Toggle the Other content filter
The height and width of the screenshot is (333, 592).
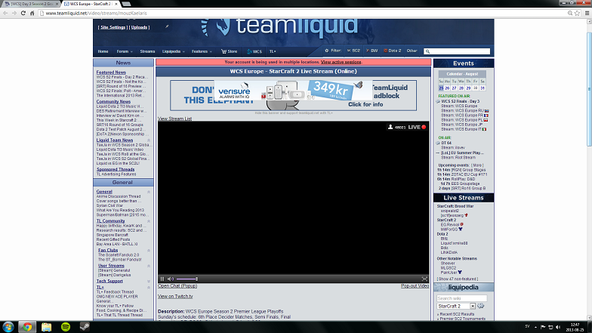point(412,51)
